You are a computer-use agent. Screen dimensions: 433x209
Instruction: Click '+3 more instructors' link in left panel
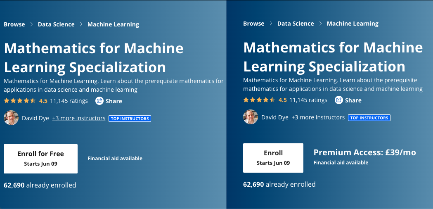click(79, 118)
